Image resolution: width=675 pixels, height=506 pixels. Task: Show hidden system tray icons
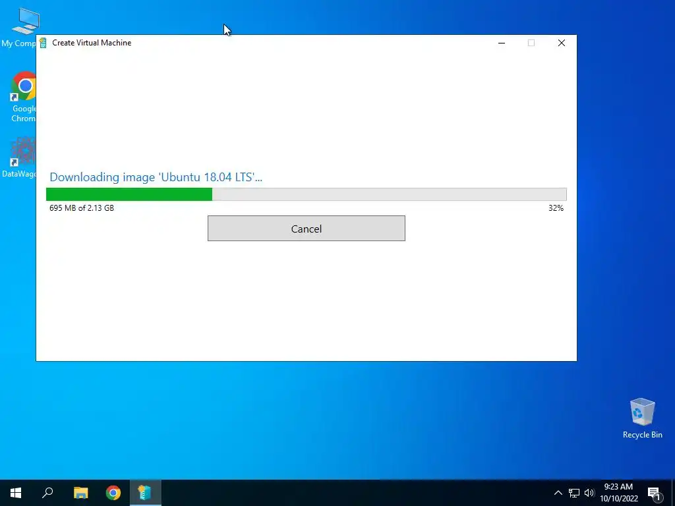[558, 493]
